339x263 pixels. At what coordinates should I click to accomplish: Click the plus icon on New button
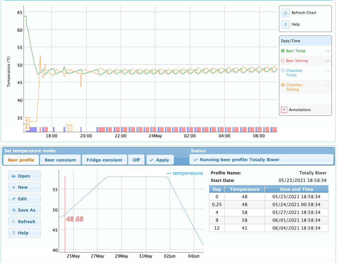pyautogui.click(x=14, y=187)
